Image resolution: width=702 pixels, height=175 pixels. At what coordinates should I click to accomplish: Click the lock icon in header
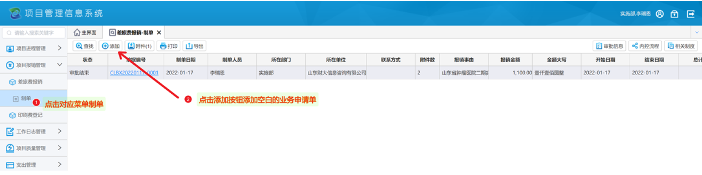675,14
